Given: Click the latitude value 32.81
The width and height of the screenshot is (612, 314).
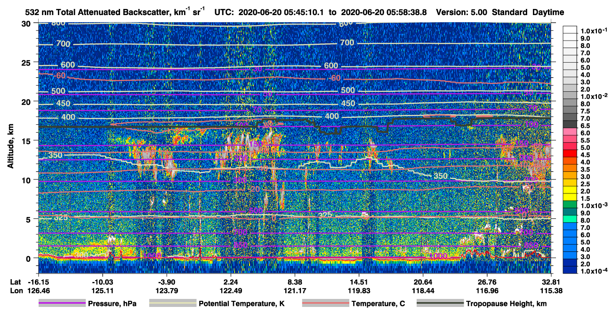Looking at the screenshot, I should (x=551, y=282).
